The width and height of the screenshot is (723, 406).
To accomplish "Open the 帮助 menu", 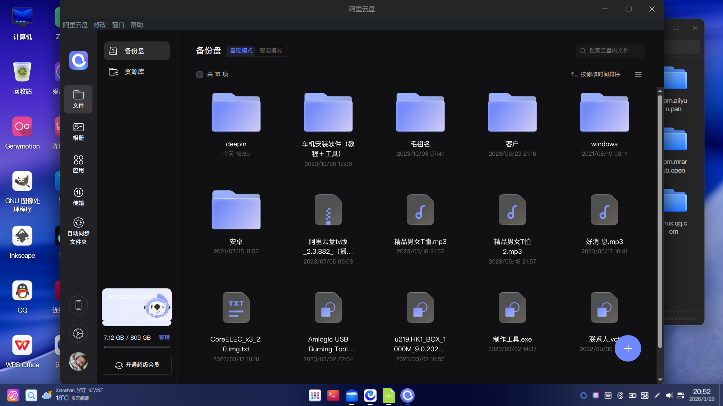I will point(137,25).
